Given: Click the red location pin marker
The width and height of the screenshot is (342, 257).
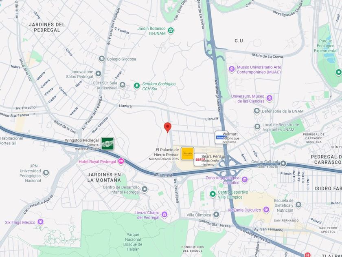Looking at the screenshot, I should point(167,128).
